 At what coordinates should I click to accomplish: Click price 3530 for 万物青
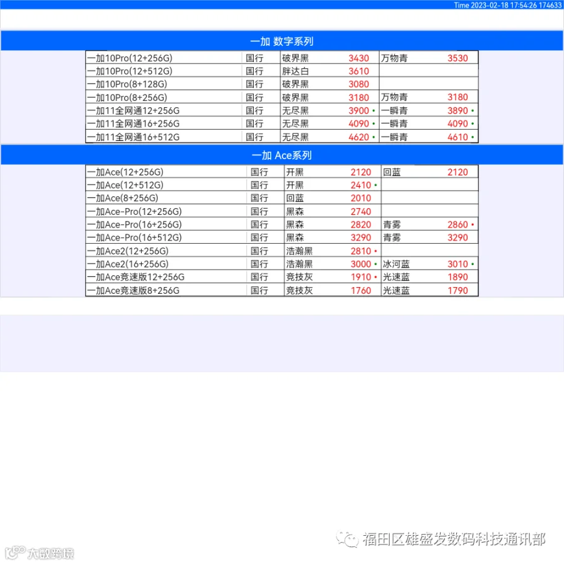(x=457, y=58)
